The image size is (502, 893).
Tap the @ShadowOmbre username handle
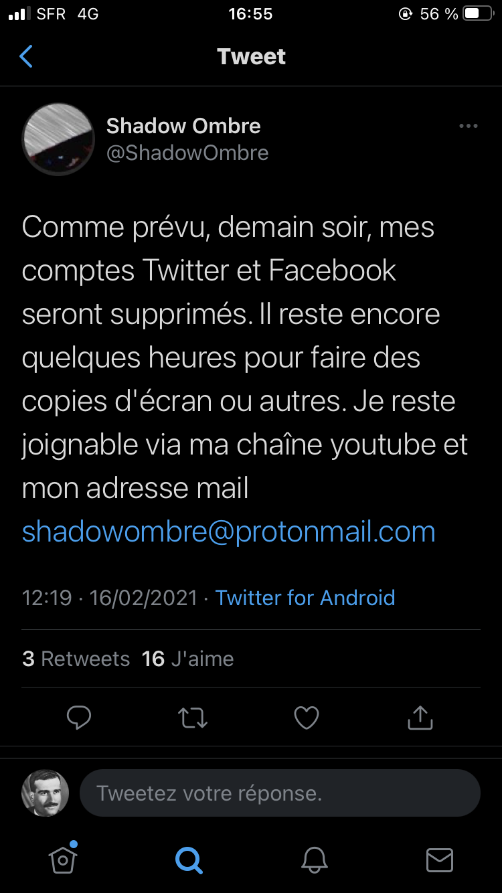187,153
